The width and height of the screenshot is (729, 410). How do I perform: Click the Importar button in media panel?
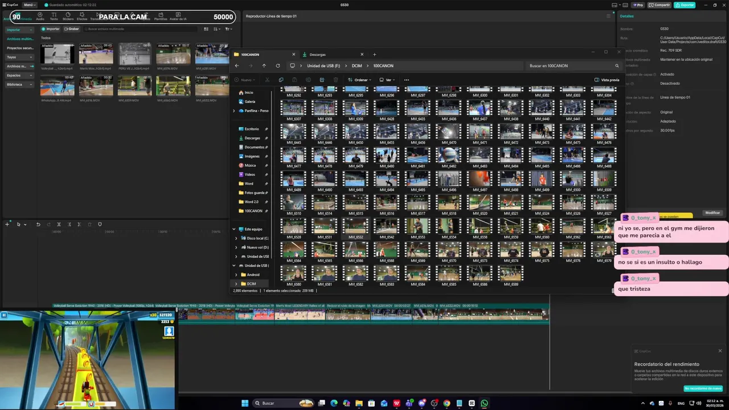coord(50,28)
